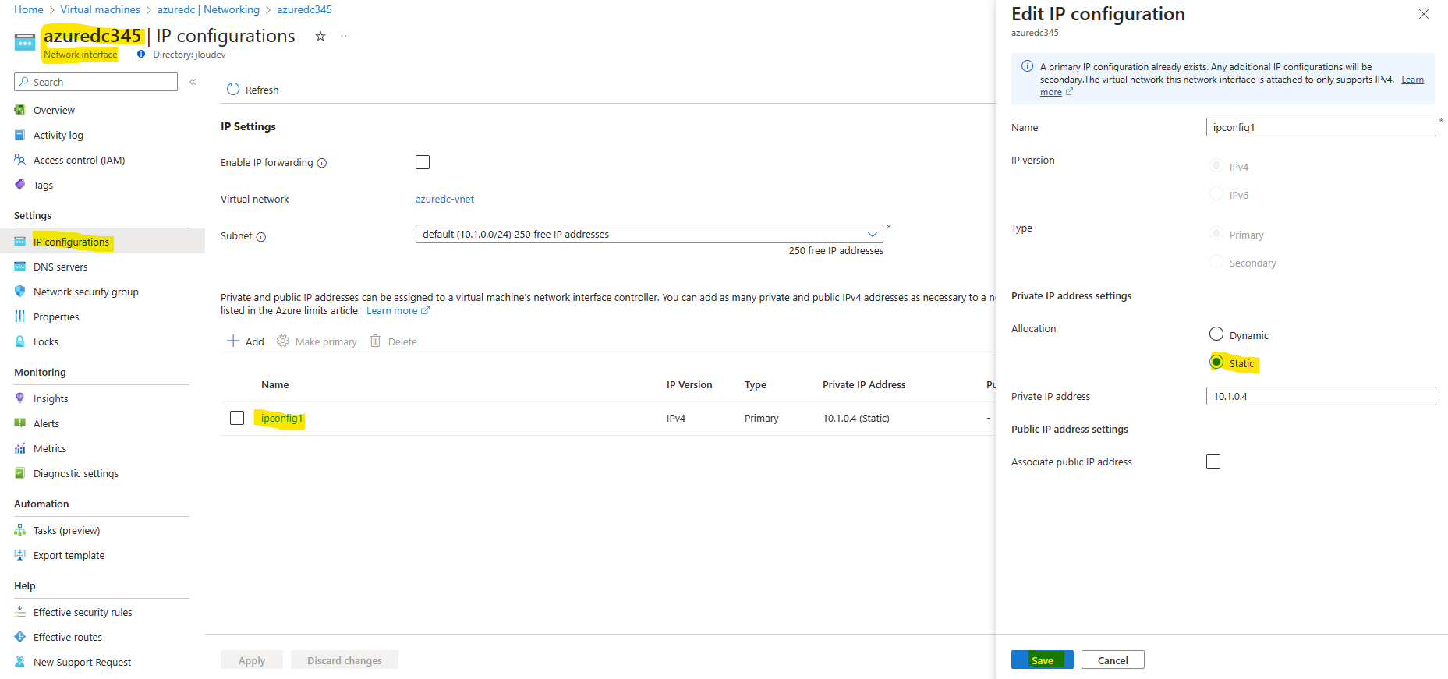Image resolution: width=1448 pixels, height=679 pixels.
Task: Tick the Enable IP forwarding checkbox
Action: point(423,162)
